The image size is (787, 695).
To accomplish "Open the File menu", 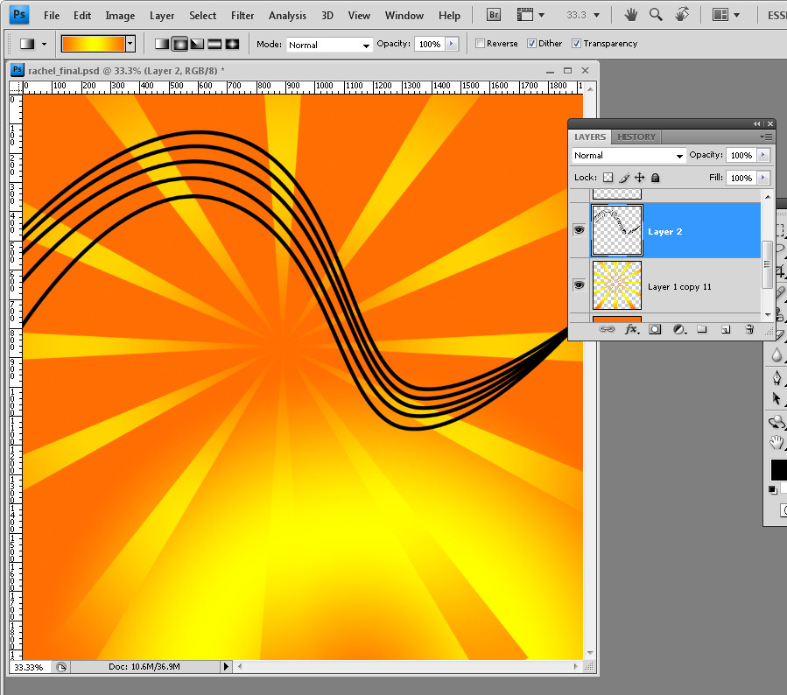I will click(51, 16).
